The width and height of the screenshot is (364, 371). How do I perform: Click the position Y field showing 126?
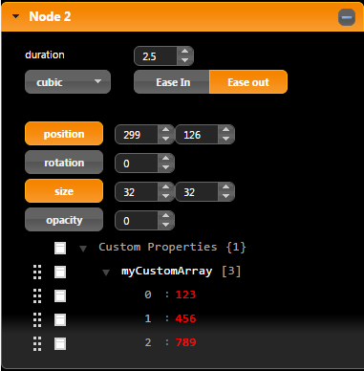(197, 135)
